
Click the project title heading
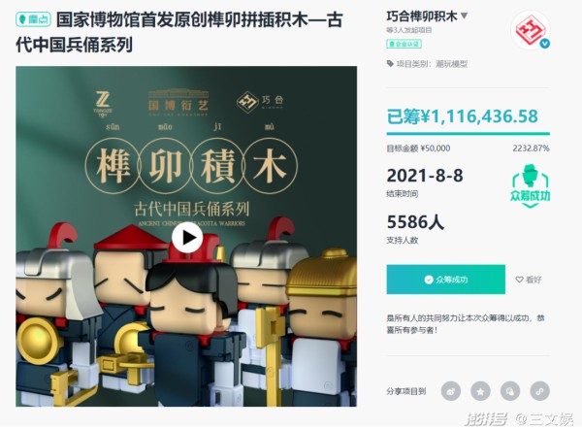coord(178,32)
